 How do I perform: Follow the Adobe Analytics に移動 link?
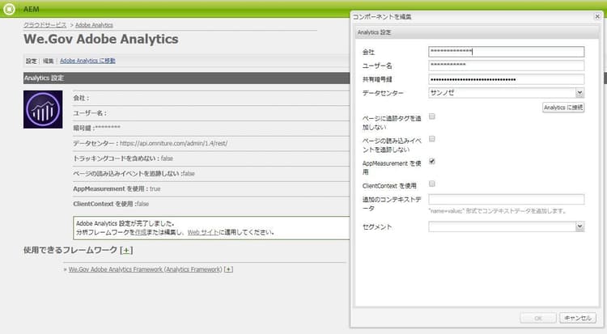pyautogui.click(x=87, y=61)
